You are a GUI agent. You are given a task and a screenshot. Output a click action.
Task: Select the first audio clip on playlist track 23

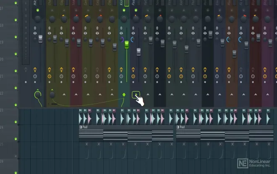82,118
